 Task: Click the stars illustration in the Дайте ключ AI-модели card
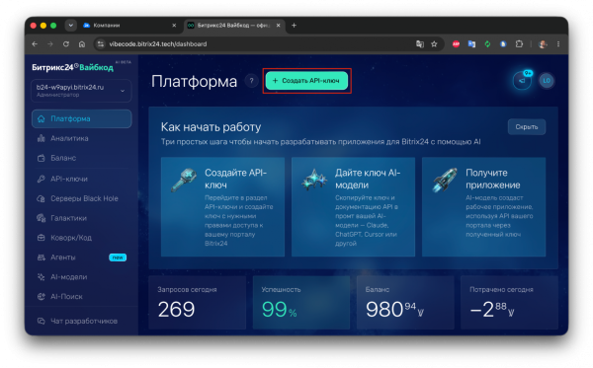click(x=314, y=180)
